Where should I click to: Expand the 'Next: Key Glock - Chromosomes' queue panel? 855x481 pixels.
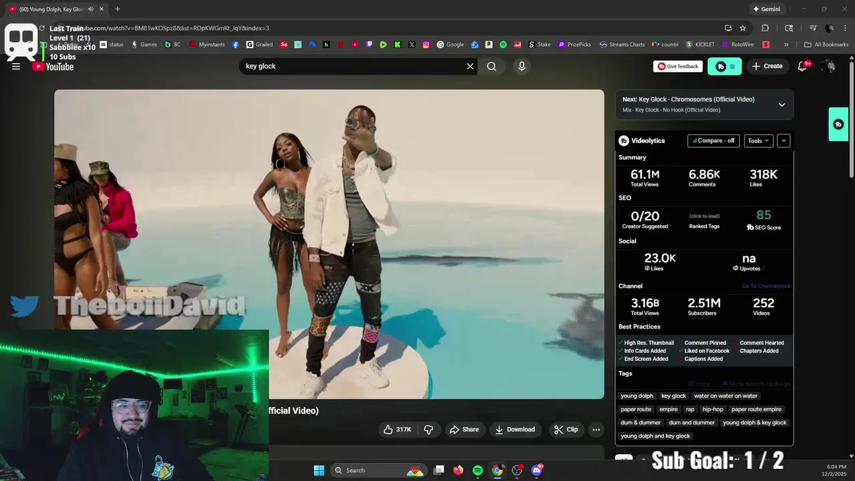[782, 104]
